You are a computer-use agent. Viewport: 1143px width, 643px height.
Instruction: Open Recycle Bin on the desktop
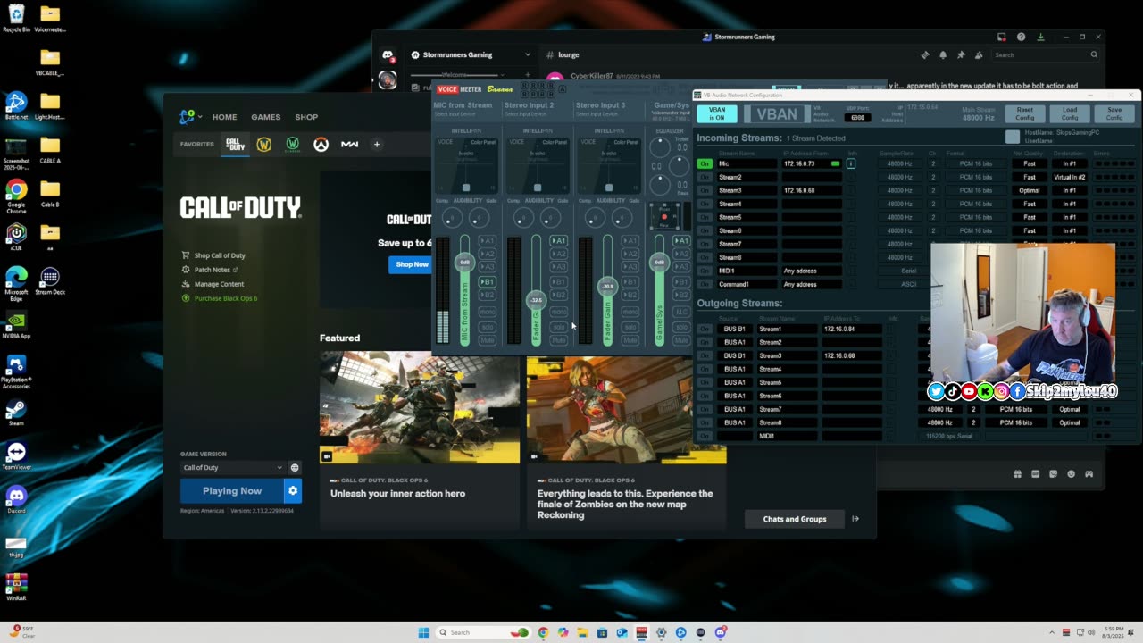[16, 18]
